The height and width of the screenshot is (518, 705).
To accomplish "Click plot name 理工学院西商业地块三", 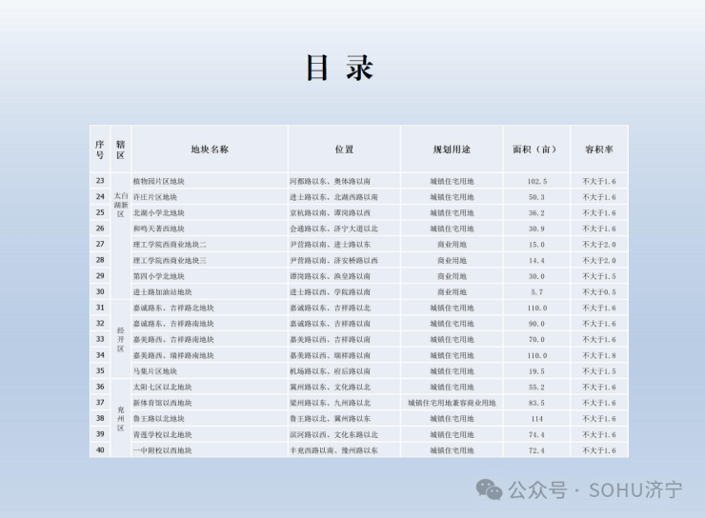I will [170, 261].
